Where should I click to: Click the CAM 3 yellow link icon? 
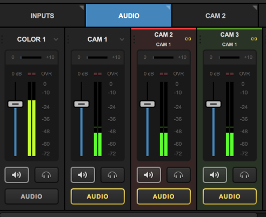coord(254,39)
